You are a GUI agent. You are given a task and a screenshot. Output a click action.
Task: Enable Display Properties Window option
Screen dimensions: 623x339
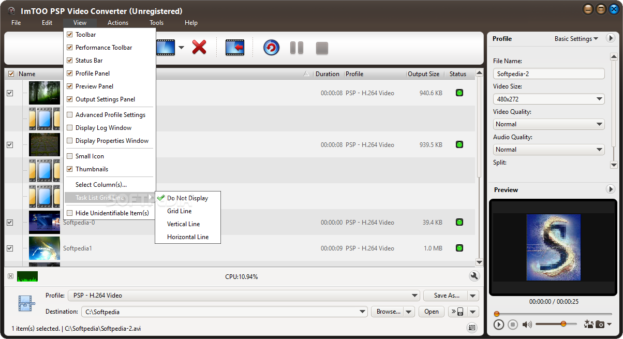coord(70,141)
